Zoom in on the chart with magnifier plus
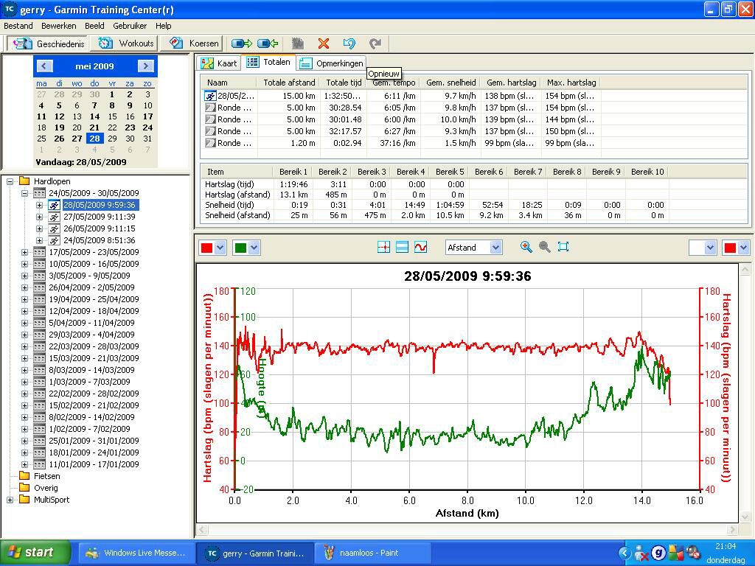Viewport: 755px width, 566px height. (526, 247)
